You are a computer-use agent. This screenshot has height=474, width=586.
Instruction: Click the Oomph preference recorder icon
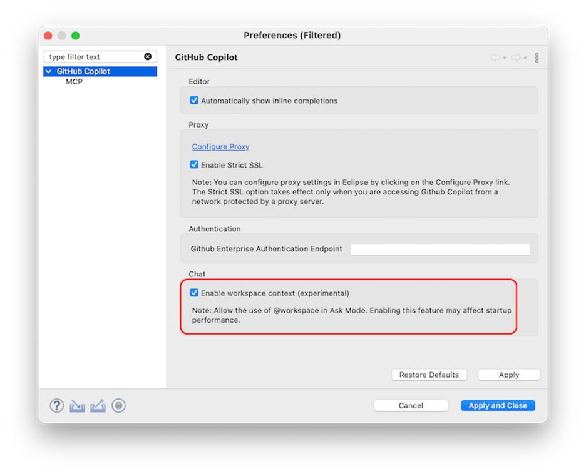point(118,405)
